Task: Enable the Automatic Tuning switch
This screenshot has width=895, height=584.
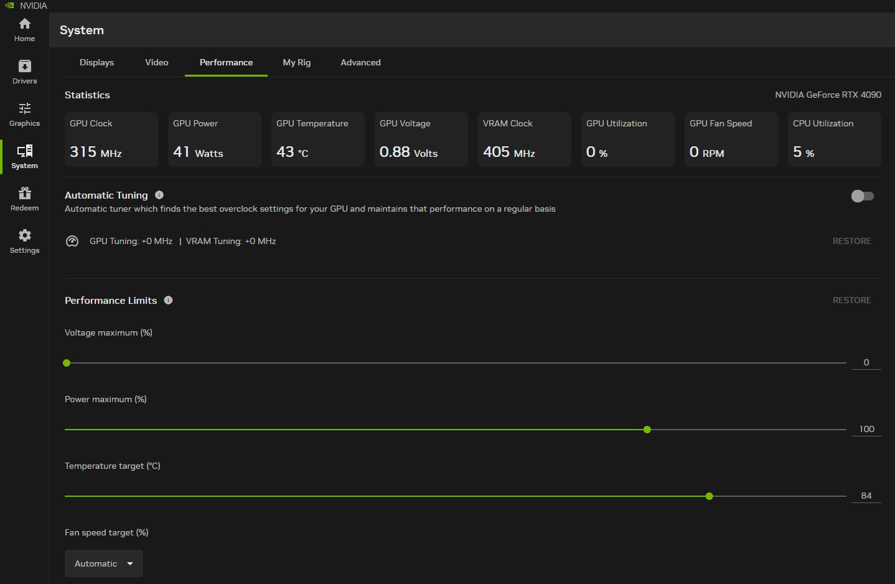Action: (x=863, y=196)
